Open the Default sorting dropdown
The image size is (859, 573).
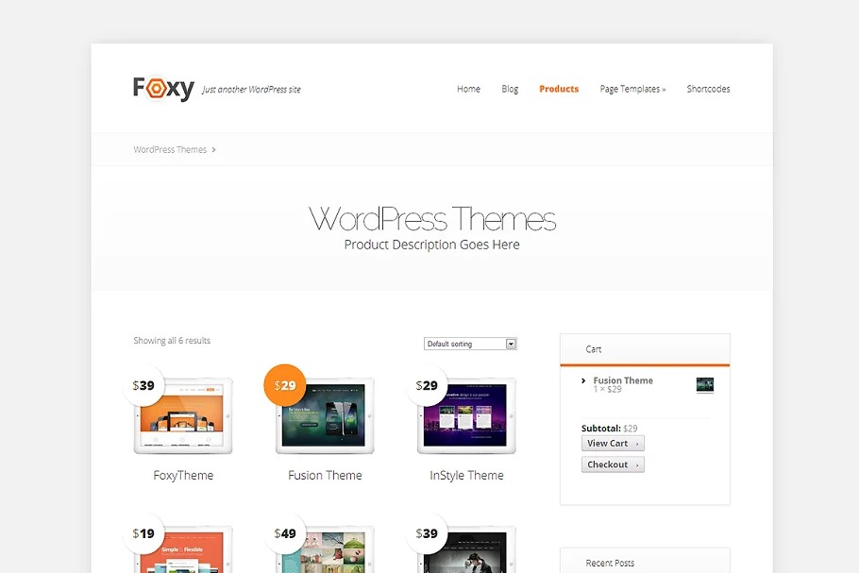(x=470, y=344)
